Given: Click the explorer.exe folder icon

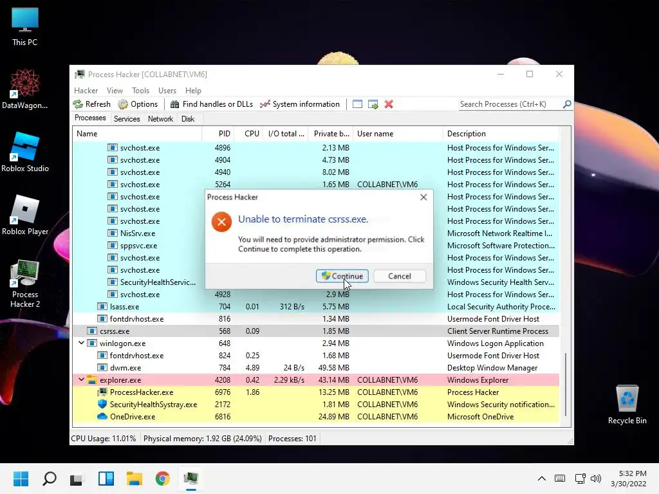Looking at the screenshot, I should pos(91,380).
